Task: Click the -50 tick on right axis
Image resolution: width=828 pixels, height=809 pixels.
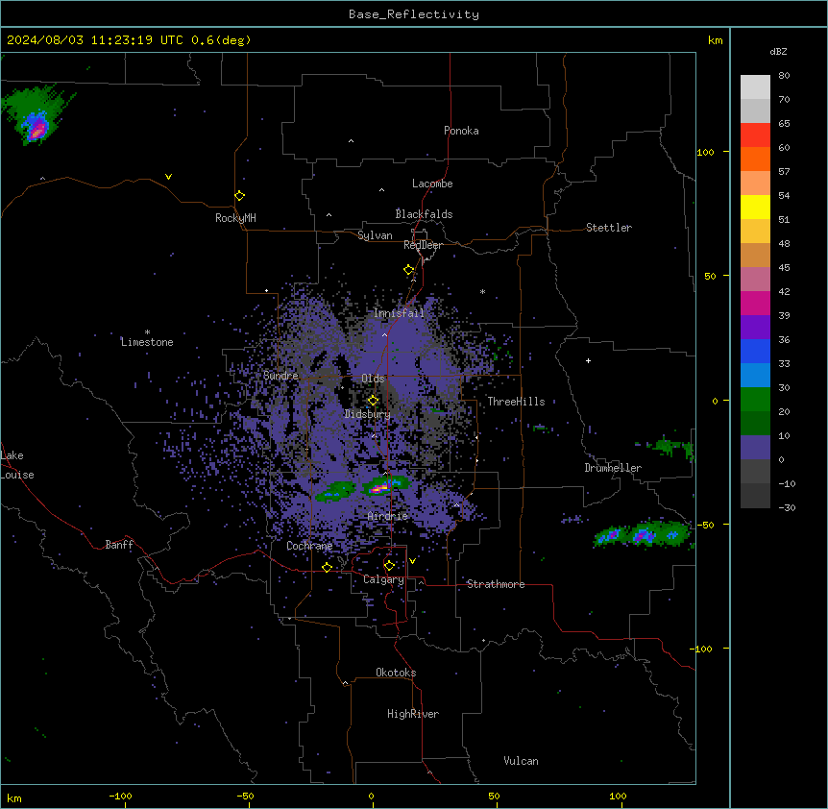Action: [x=704, y=525]
